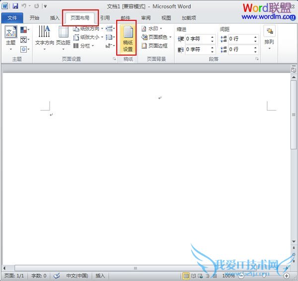Click the horizontal scrollbar left arrow
Screen dimensions: 298x281
click(5, 268)
